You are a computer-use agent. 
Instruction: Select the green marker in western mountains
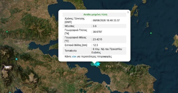pos(7,32)
